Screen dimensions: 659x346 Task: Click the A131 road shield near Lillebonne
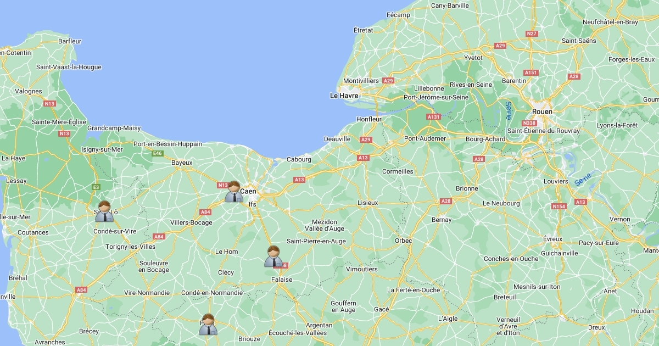(434, 116)
